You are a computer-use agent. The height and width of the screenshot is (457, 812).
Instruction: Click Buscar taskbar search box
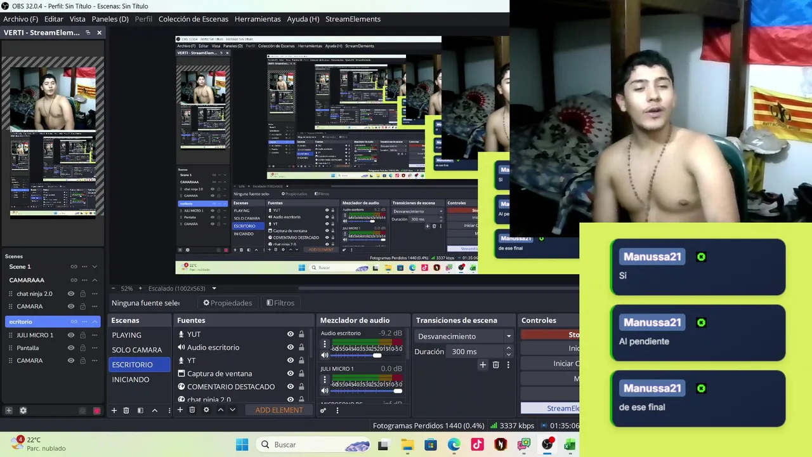pyautogui.click(x=314, y=445)
